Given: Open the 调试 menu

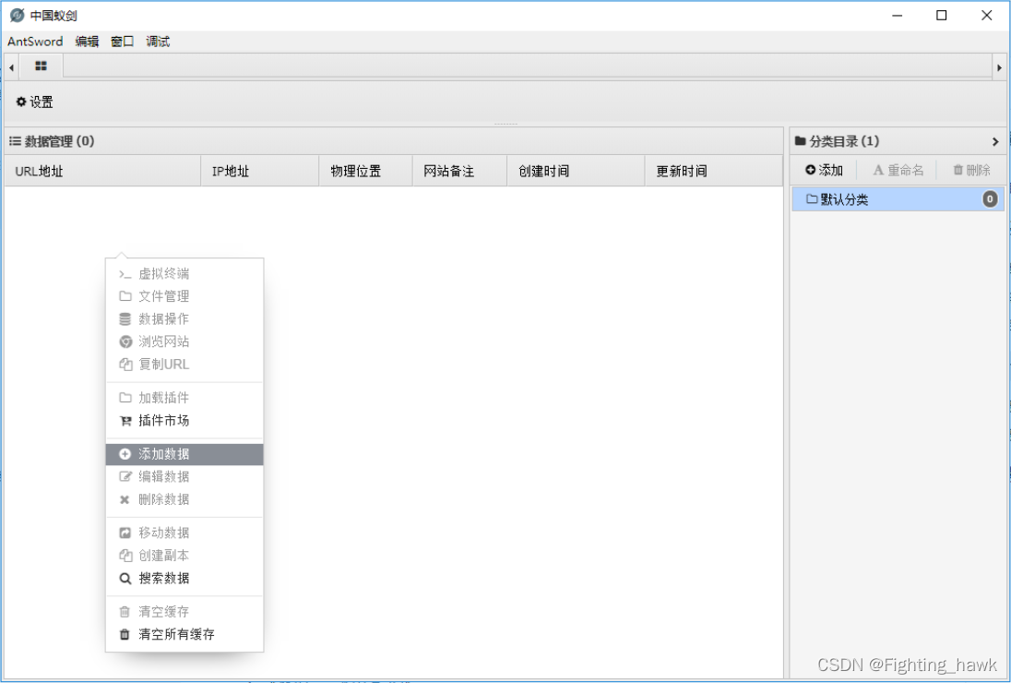Looking at the screenshot, I should 158,42.
